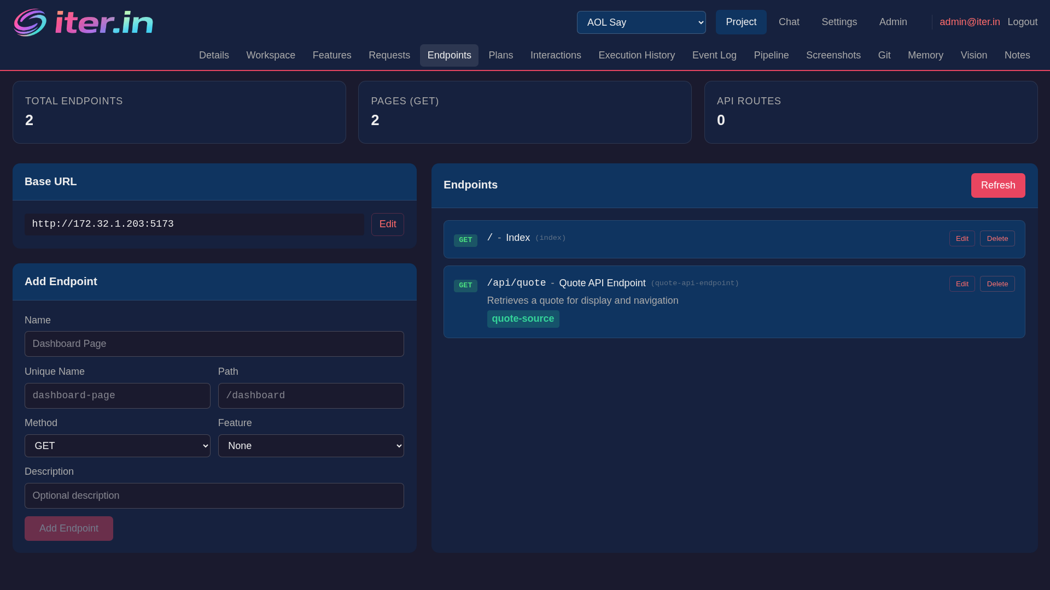
Task: Click the Refresh button in Endpoints panel
Action: click(x=998, y=185)
